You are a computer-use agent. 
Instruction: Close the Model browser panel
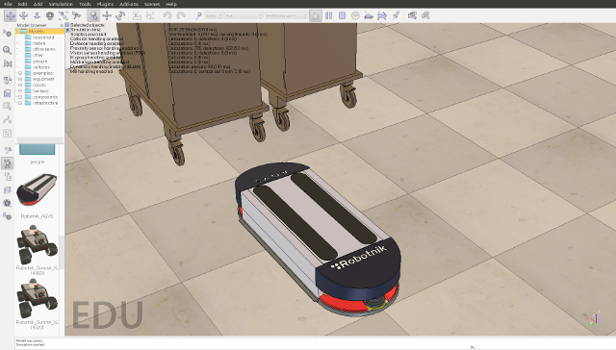pos(62,25)
